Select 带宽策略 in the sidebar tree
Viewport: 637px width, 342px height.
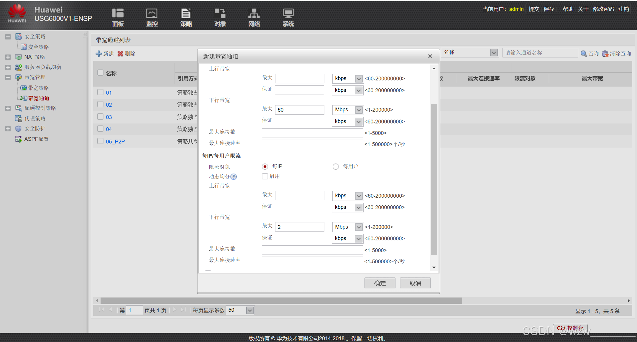[38, 88]
